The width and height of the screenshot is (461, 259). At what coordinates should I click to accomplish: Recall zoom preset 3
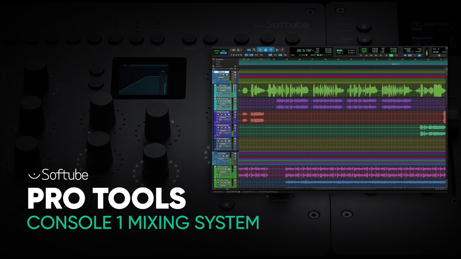pos(236,55)
